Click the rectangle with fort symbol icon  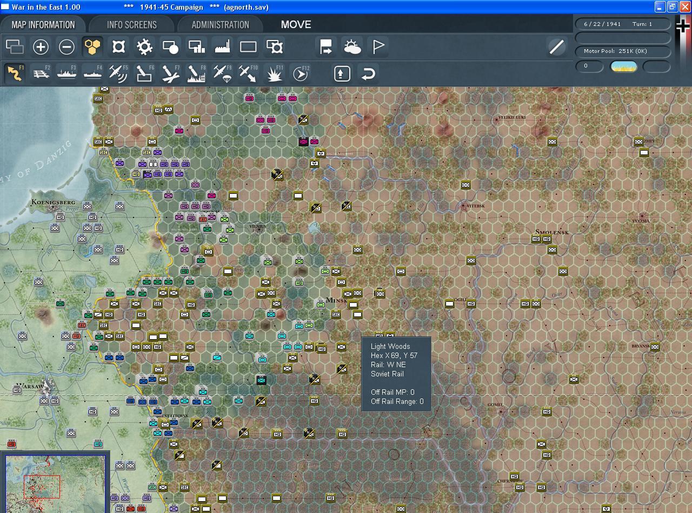[x=275, y=47]
